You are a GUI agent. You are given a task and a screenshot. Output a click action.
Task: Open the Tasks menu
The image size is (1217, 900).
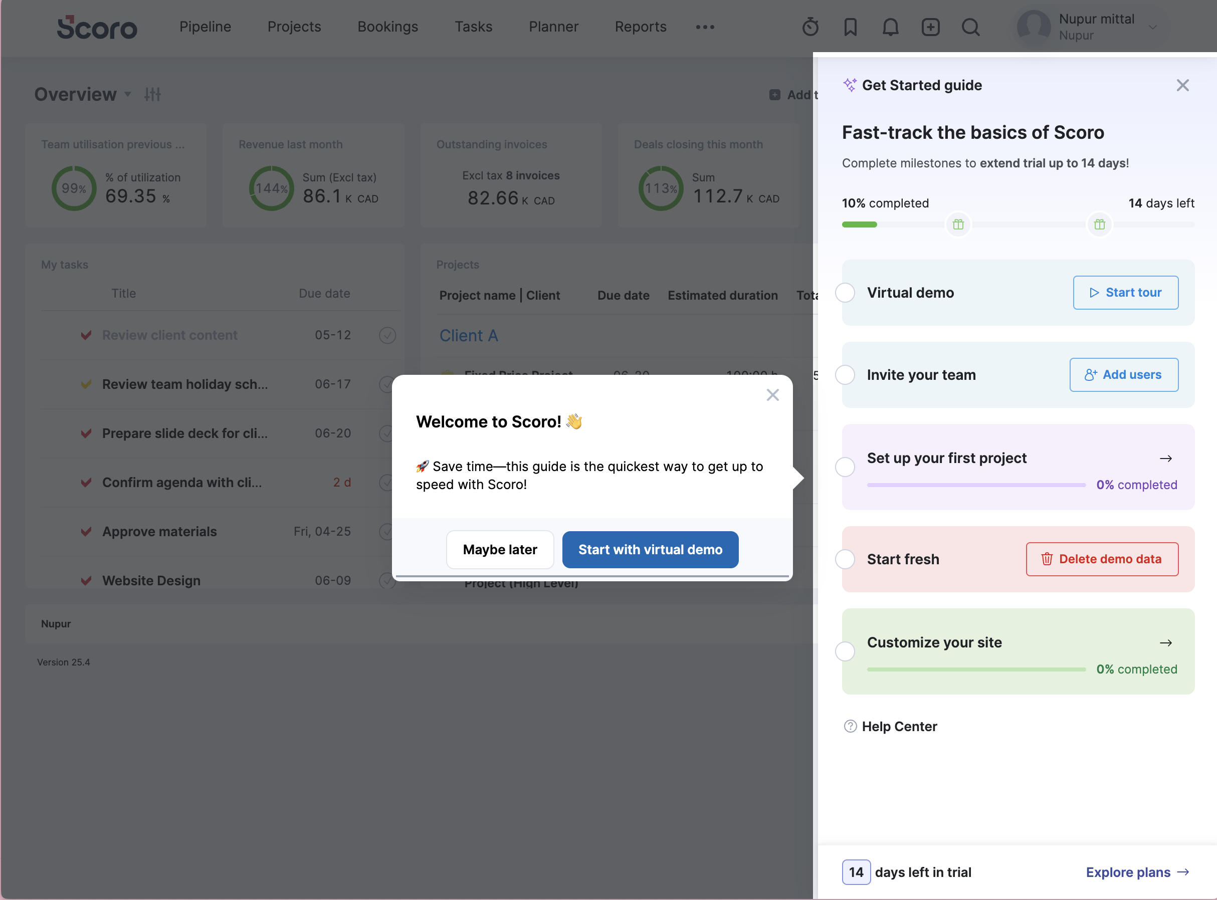coord(473,27)
